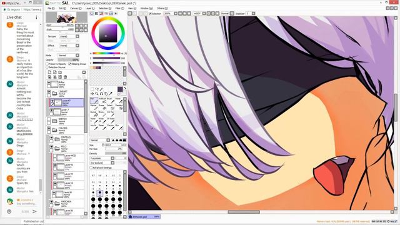The height and width of the screenshot is (225, 400).
Task: Toggle the Selection checkbox in the toolbar
Action: (150, 13)
